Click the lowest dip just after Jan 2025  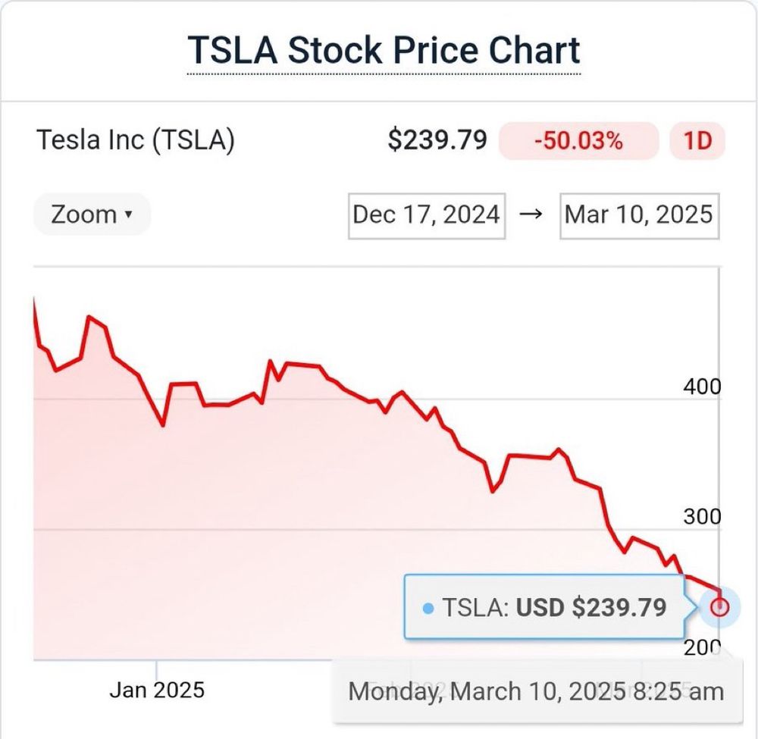163,425
